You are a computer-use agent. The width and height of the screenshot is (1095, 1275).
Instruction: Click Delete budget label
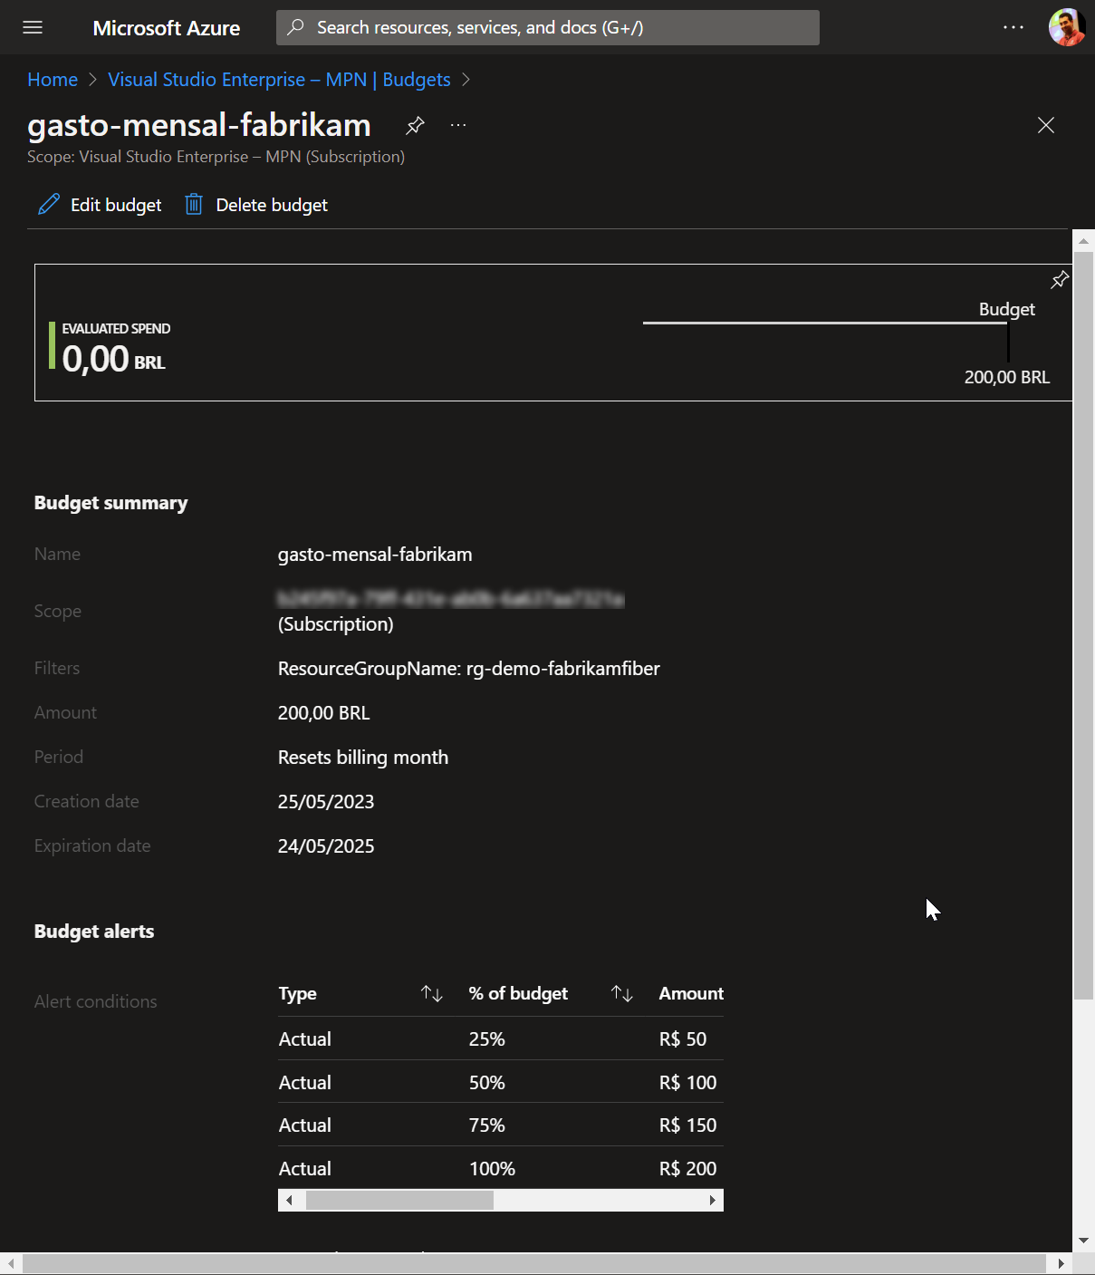point(272,205)
